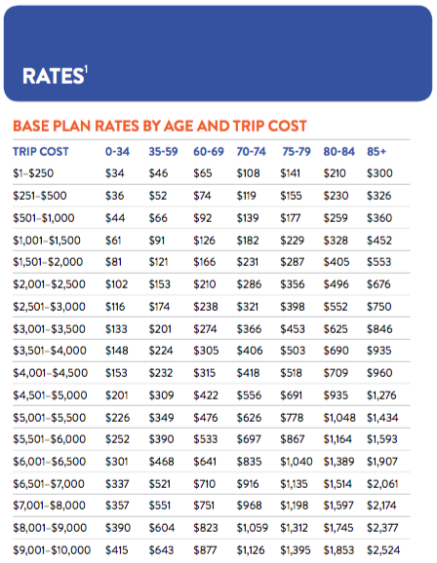
Task: Click the 35-59 age column header
Action: [x=163, y=152]
